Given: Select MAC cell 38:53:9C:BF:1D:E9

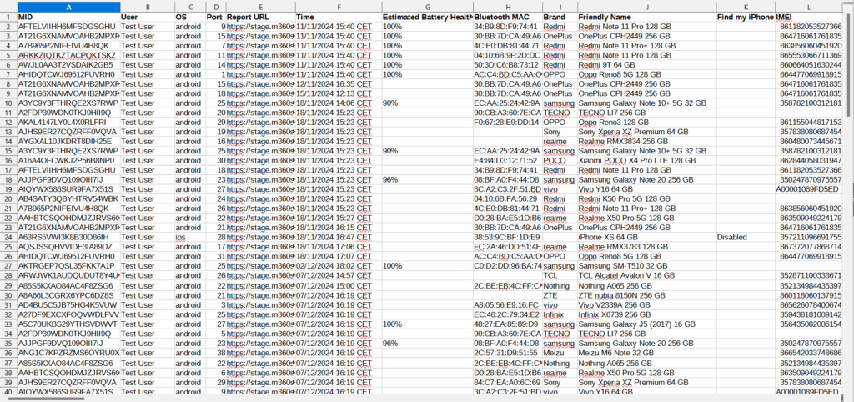Looking at the screenshot, I should (x=508, y=237).
